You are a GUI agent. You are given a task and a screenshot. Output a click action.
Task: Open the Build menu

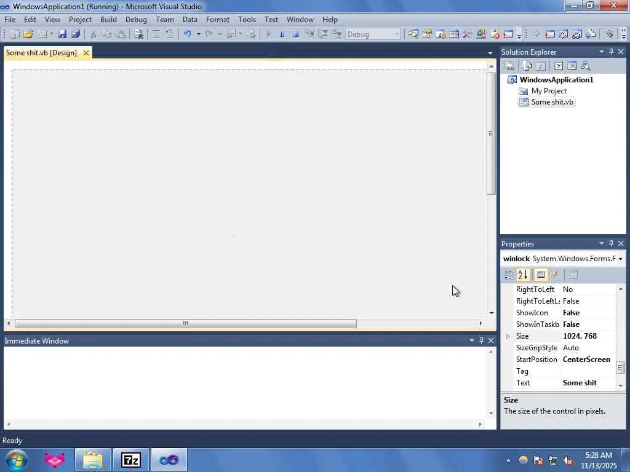pyautogui.click(x=108, y=20)
